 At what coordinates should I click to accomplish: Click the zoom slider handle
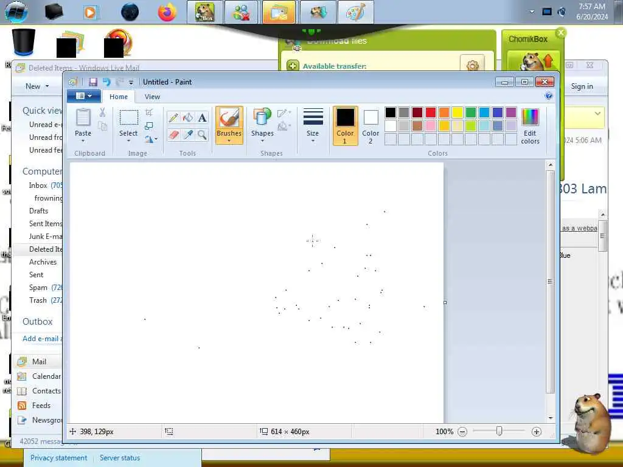[499, 431]
